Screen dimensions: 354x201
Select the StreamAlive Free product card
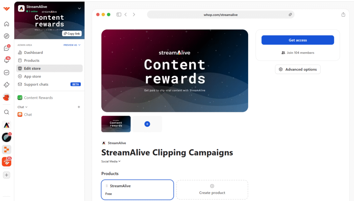pyautogui.click(x=137, y=190)
